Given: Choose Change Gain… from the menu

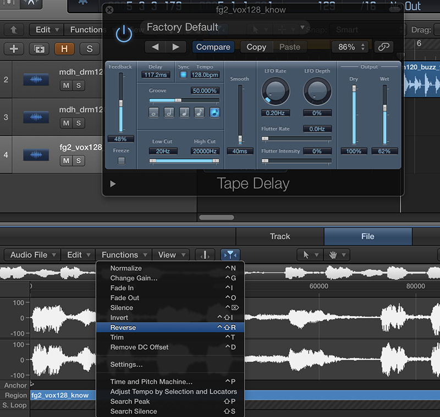Looking at the screenshot, I should pos(170,278).
